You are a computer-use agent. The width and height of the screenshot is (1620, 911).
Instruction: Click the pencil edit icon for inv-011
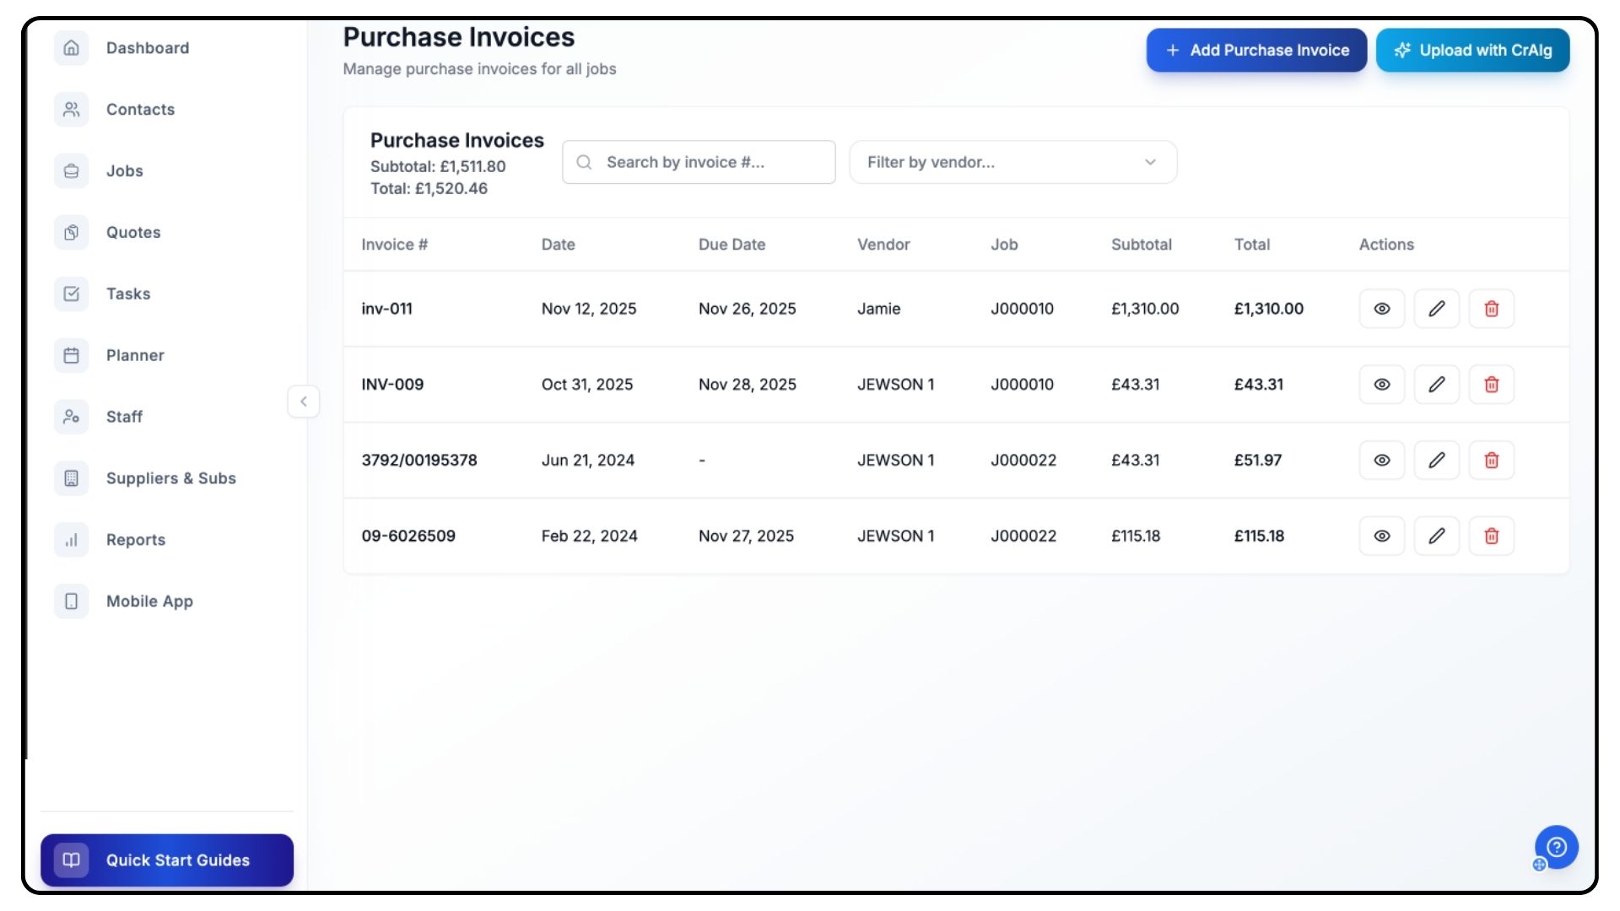click(x=1436, y=309)
